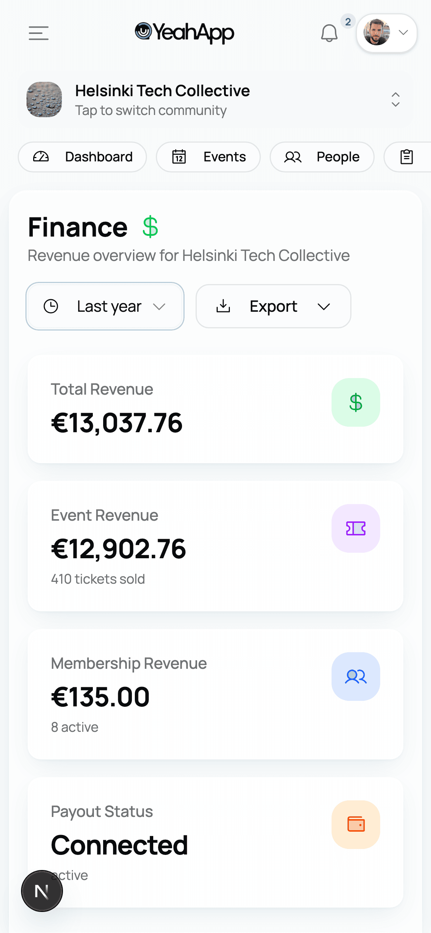The image size is (431, 933).
Task: Click the Revenue overview subtitle text
Action: click(189, 256)
